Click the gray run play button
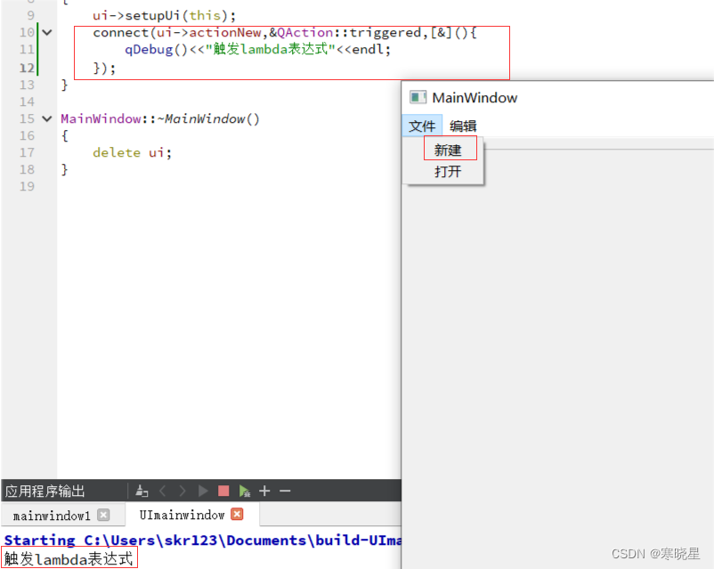Screen dimensions: 714x569 click(203, 491)
